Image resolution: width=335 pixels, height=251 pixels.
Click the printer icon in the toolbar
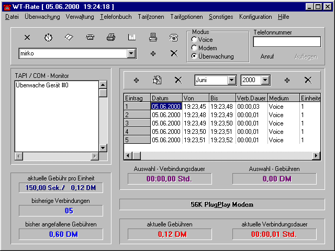pos(111,38)
